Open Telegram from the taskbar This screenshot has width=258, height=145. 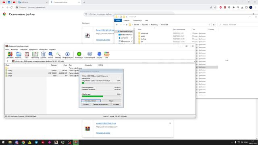click(x=36, y=142)
